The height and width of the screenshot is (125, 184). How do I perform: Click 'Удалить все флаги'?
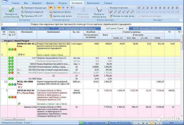[60, 12]
